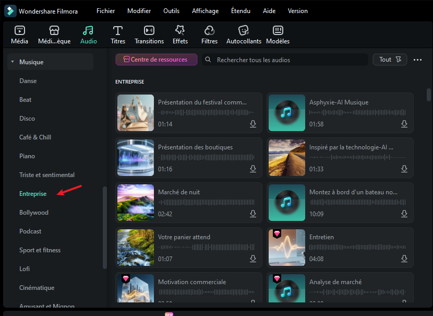
Task: Select the Café & Chill category
Action: point(35,137)
